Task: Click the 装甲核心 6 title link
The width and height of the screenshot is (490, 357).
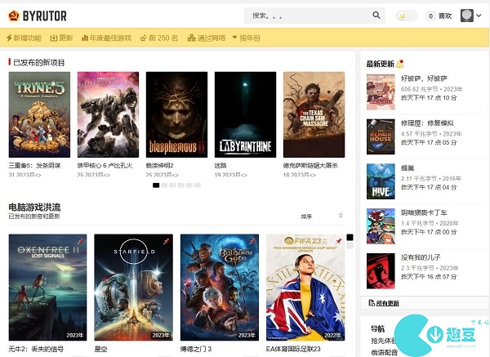Action: pyautogui.click(x=105, y=166)
